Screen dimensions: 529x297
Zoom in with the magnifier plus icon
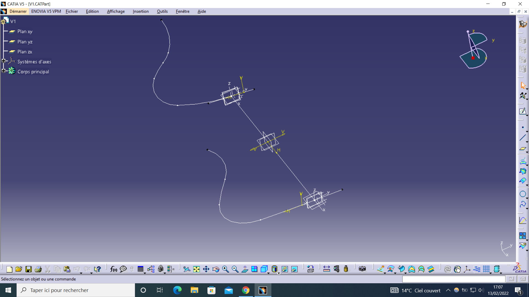225,269
